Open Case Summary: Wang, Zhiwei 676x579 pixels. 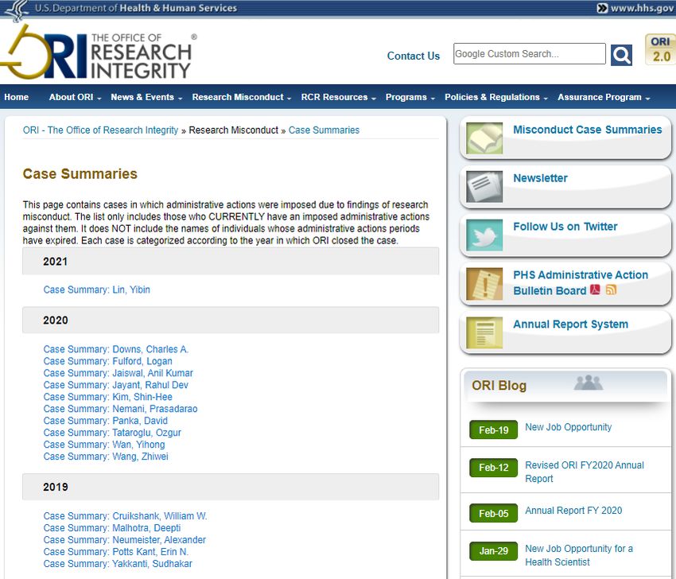click(106, 457)
